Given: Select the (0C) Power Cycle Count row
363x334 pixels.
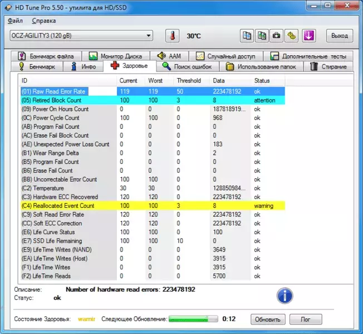Looking at the screenshot, I should 153,118.
